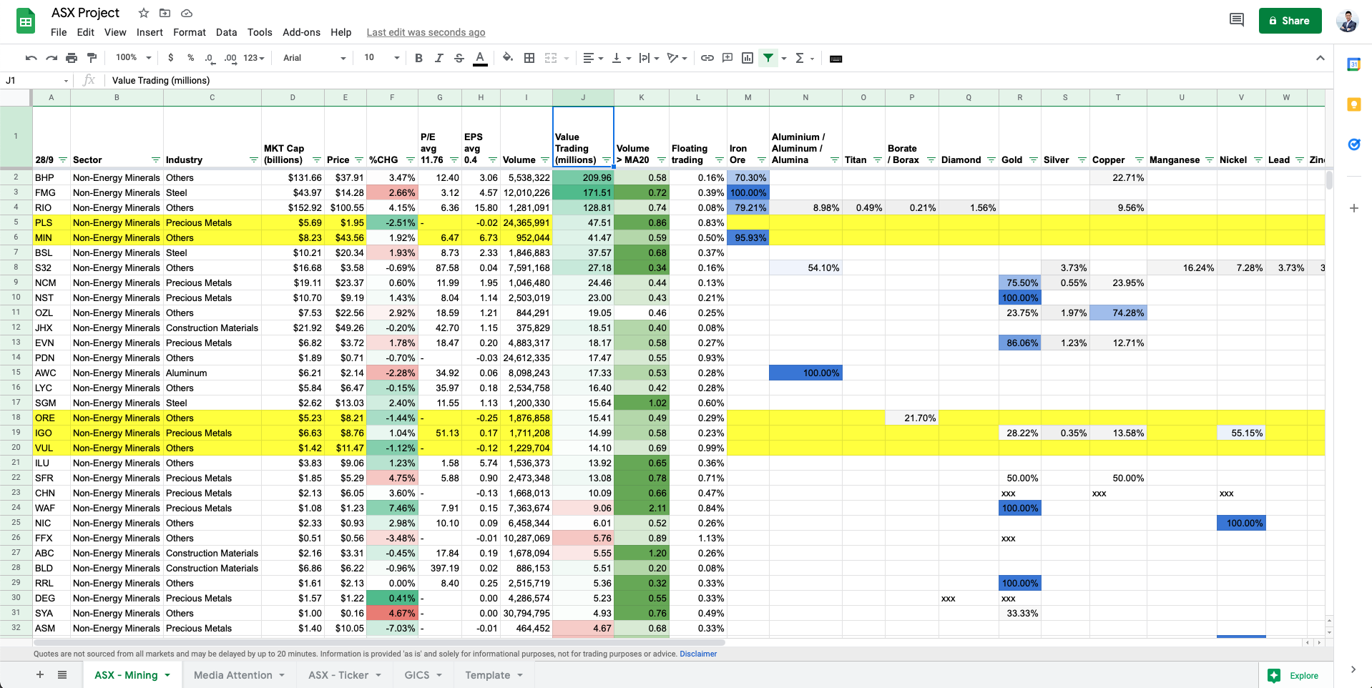Open the Format menu

tap(189, 32)
